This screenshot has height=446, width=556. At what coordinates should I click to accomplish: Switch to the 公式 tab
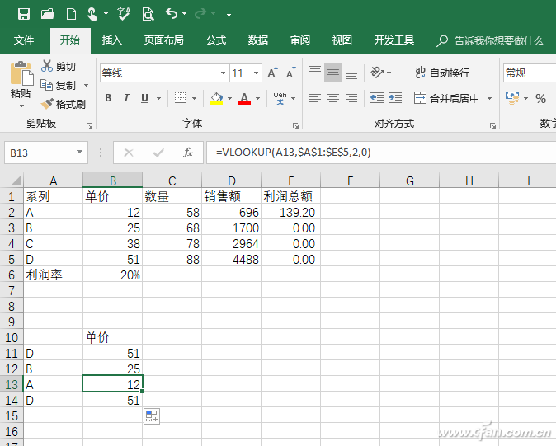pyautogui.click(x=216, y=40)
